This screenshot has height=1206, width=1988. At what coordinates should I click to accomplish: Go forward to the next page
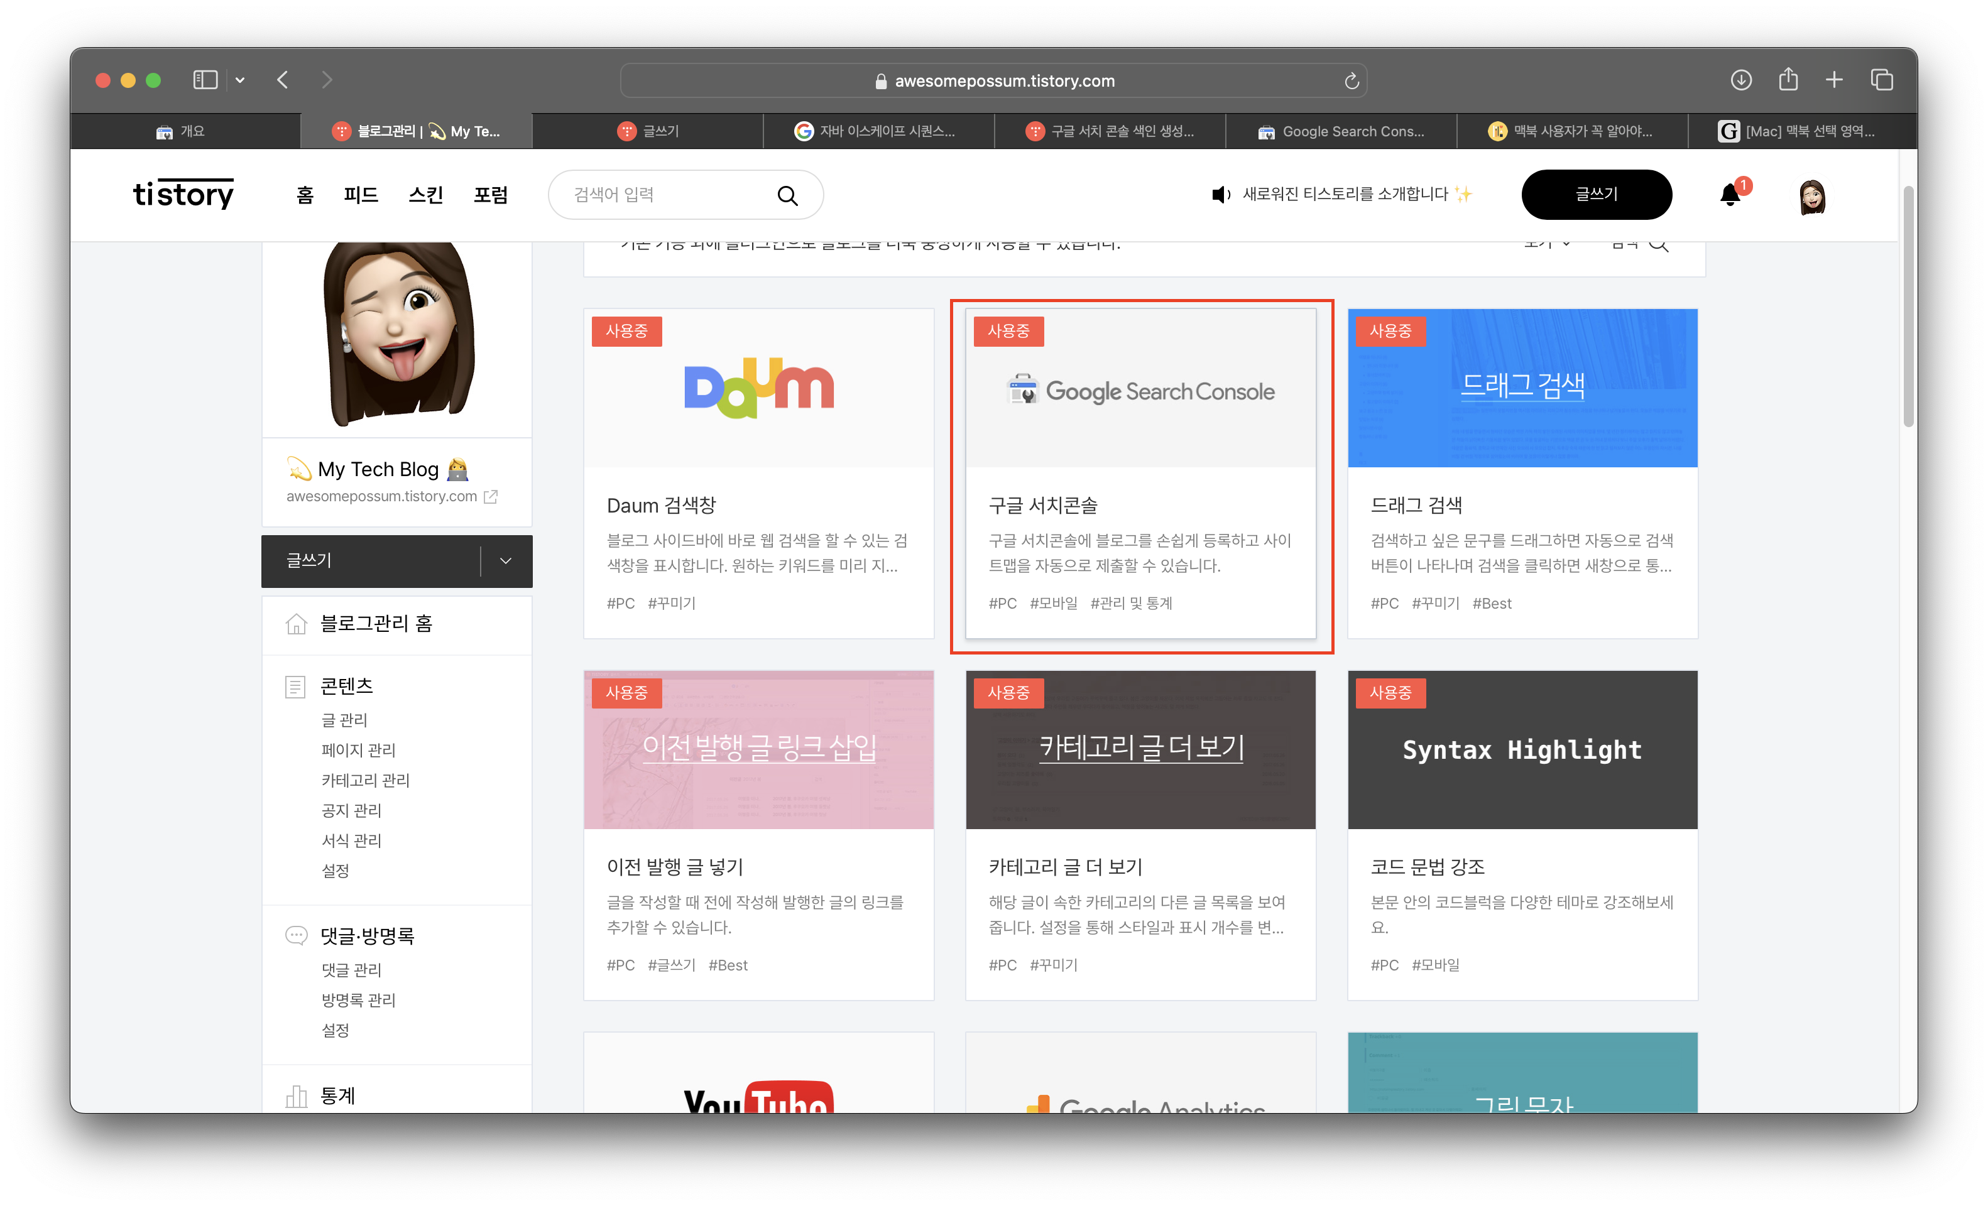(327, 80)
